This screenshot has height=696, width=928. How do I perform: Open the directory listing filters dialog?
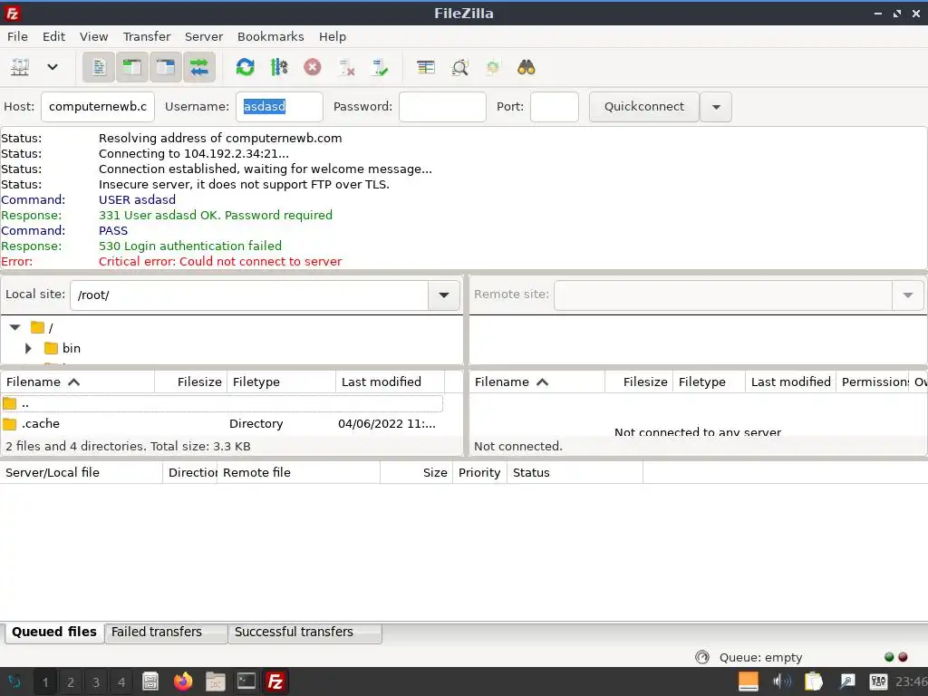pyautogui.click(x=426, y=67)
